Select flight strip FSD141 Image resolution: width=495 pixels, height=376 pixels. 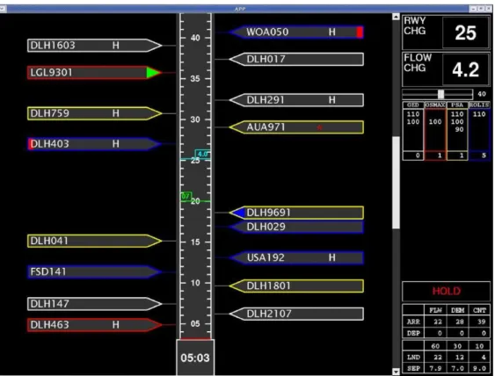point(95,271)
